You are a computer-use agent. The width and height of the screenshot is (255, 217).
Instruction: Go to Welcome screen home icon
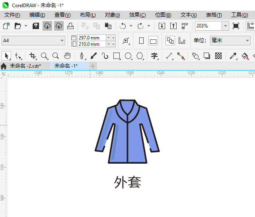tap(4, 66)
